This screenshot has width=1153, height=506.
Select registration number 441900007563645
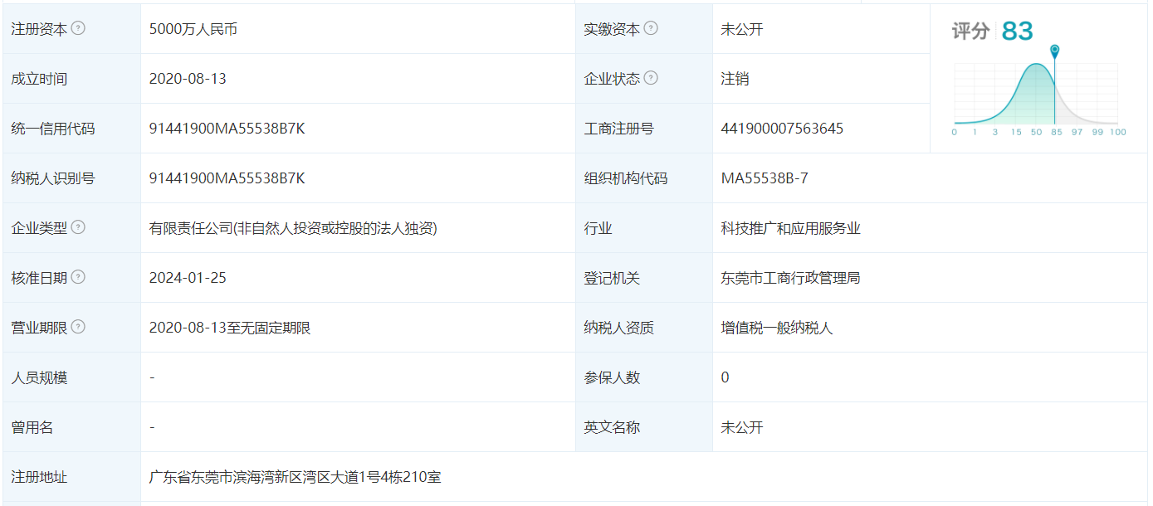point(782,129)
